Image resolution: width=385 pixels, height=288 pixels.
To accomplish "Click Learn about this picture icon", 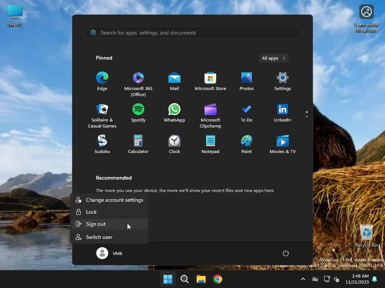I will [366, 19].
